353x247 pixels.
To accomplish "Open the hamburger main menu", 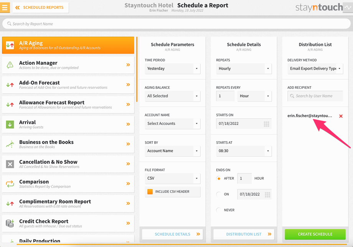I will (x=5, y=7).
